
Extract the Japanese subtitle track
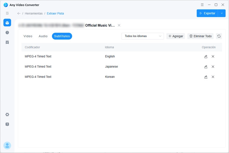[206, 67]
